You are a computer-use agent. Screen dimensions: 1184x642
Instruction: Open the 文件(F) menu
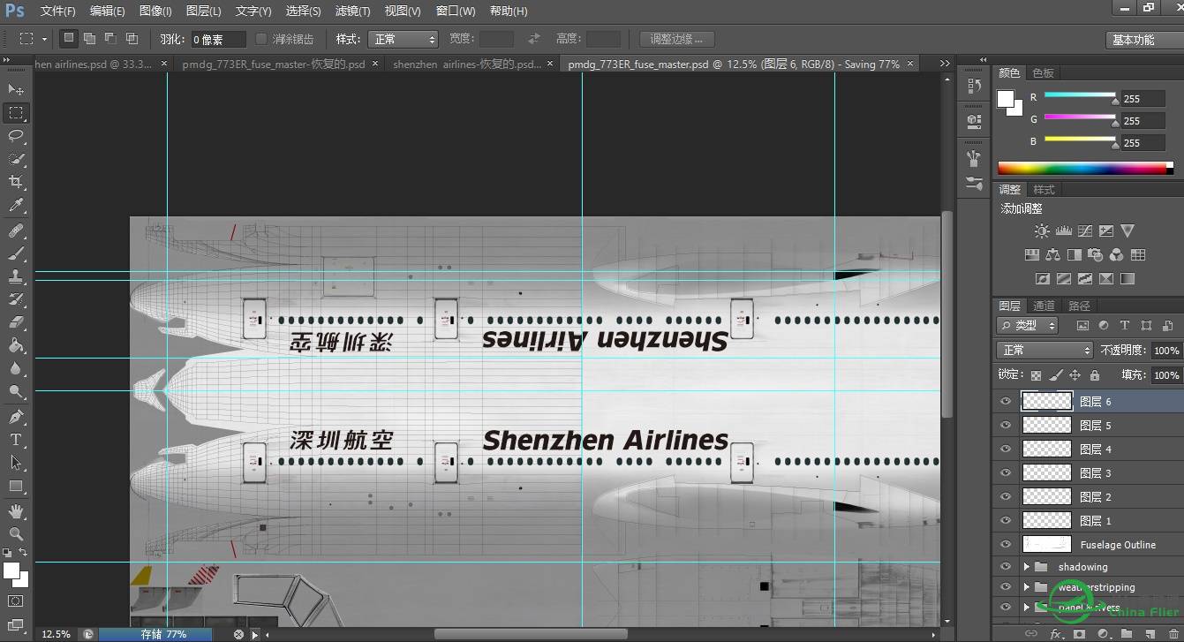57,11
